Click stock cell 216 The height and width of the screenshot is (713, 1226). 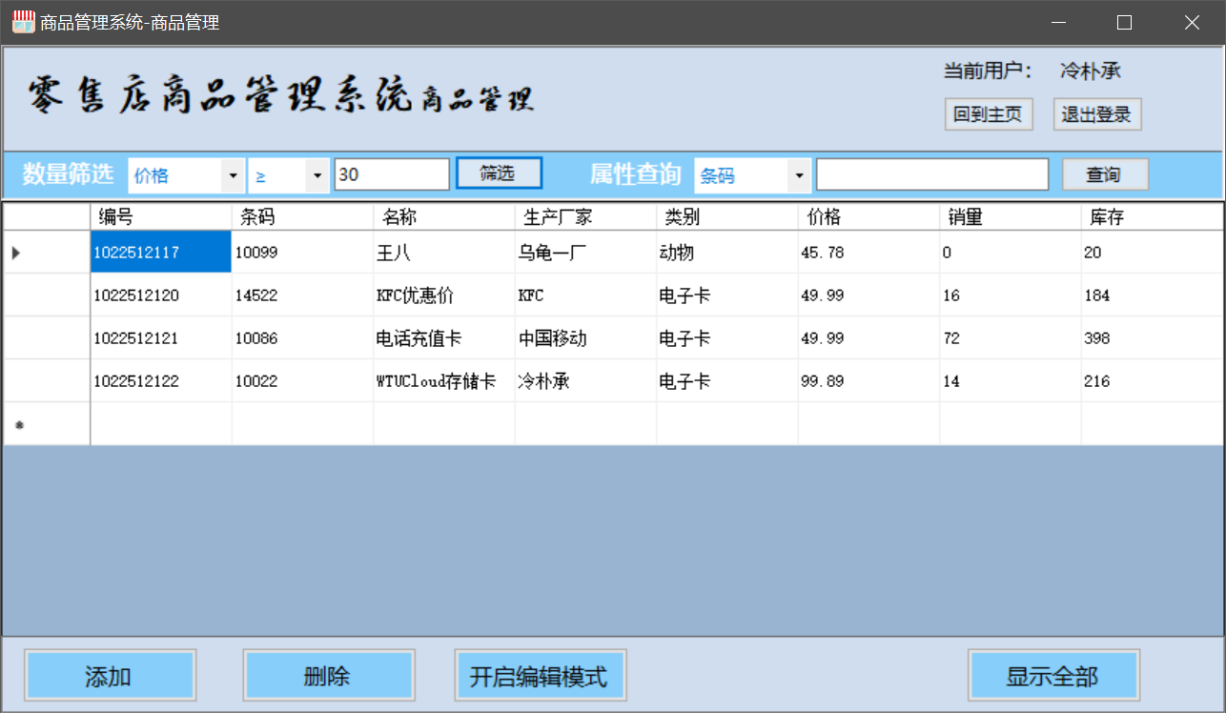tap(1153, 381)
